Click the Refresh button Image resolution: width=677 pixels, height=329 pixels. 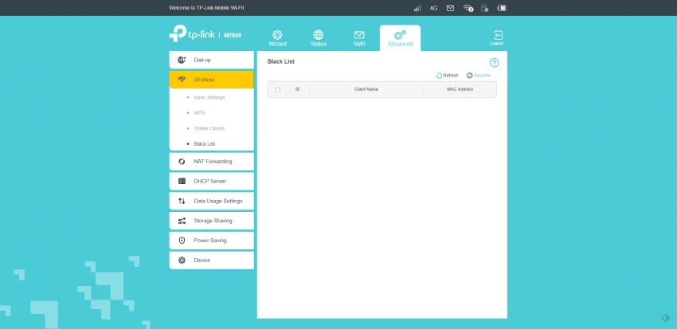(448, 75)
